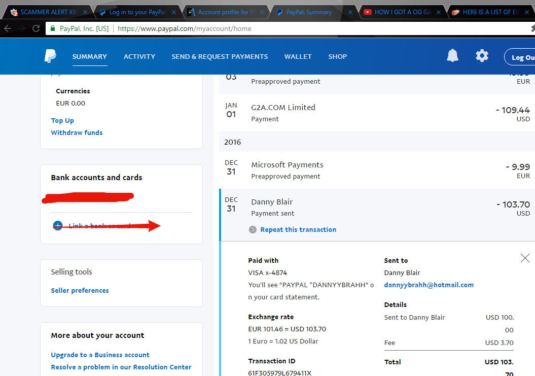The image size is (535, 376).
Task: Click Upgrade to a Business account
Action: [x=100, y=355]
